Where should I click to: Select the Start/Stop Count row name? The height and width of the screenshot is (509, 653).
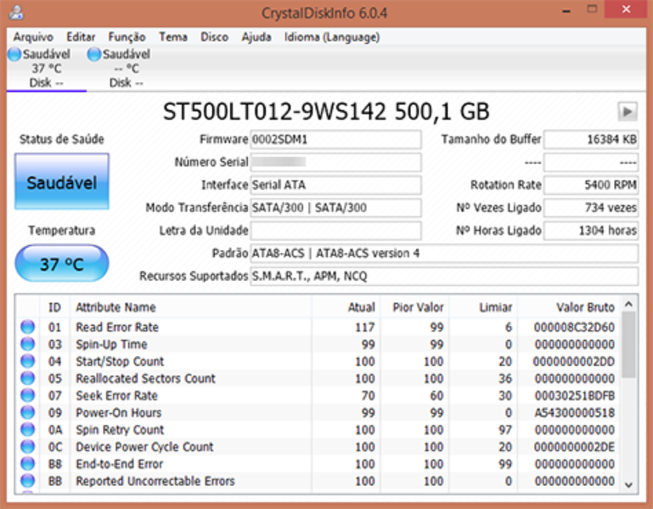pos(120,361)
